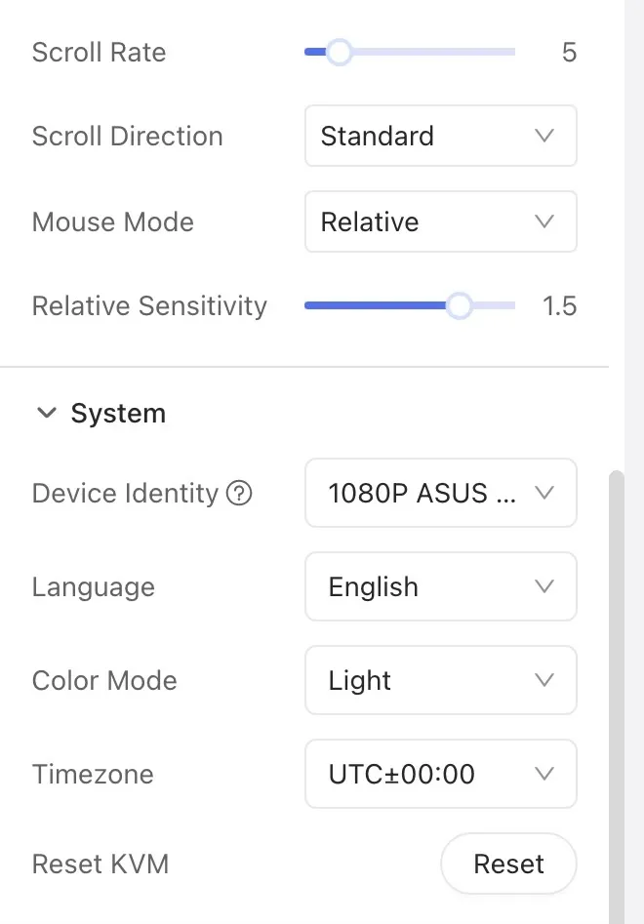
Task: Open the Mouse Mode dropdown showing Relative
Action: (440, 221)
